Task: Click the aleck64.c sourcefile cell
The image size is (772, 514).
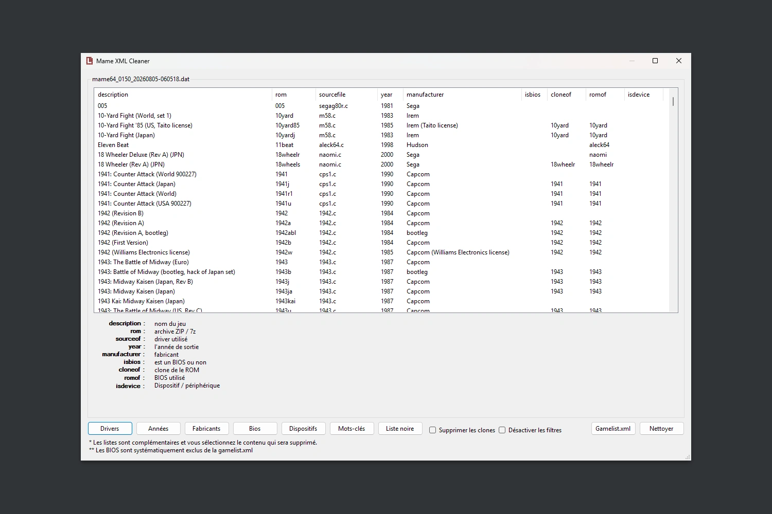Action: (x=331, y=145)
